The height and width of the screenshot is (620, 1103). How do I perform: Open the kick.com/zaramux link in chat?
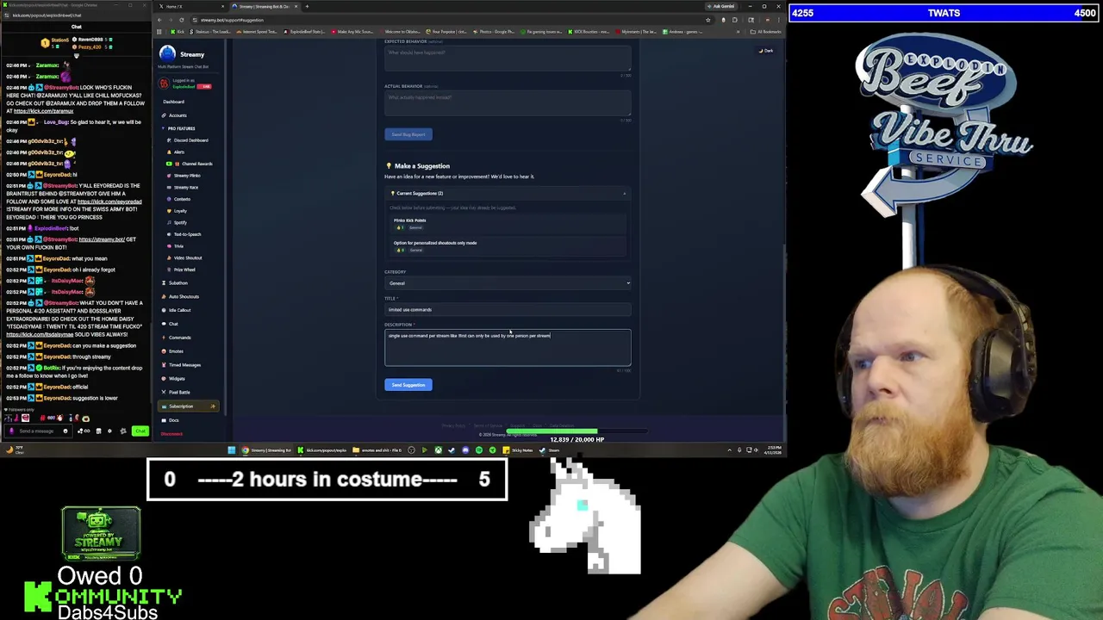click(x=43, y=111)
